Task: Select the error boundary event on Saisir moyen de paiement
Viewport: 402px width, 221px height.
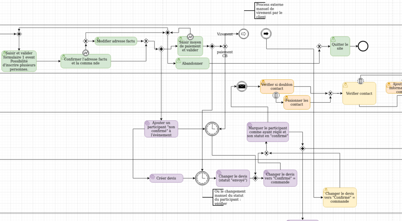Action: pyautogui.click(x=190, y=37)
